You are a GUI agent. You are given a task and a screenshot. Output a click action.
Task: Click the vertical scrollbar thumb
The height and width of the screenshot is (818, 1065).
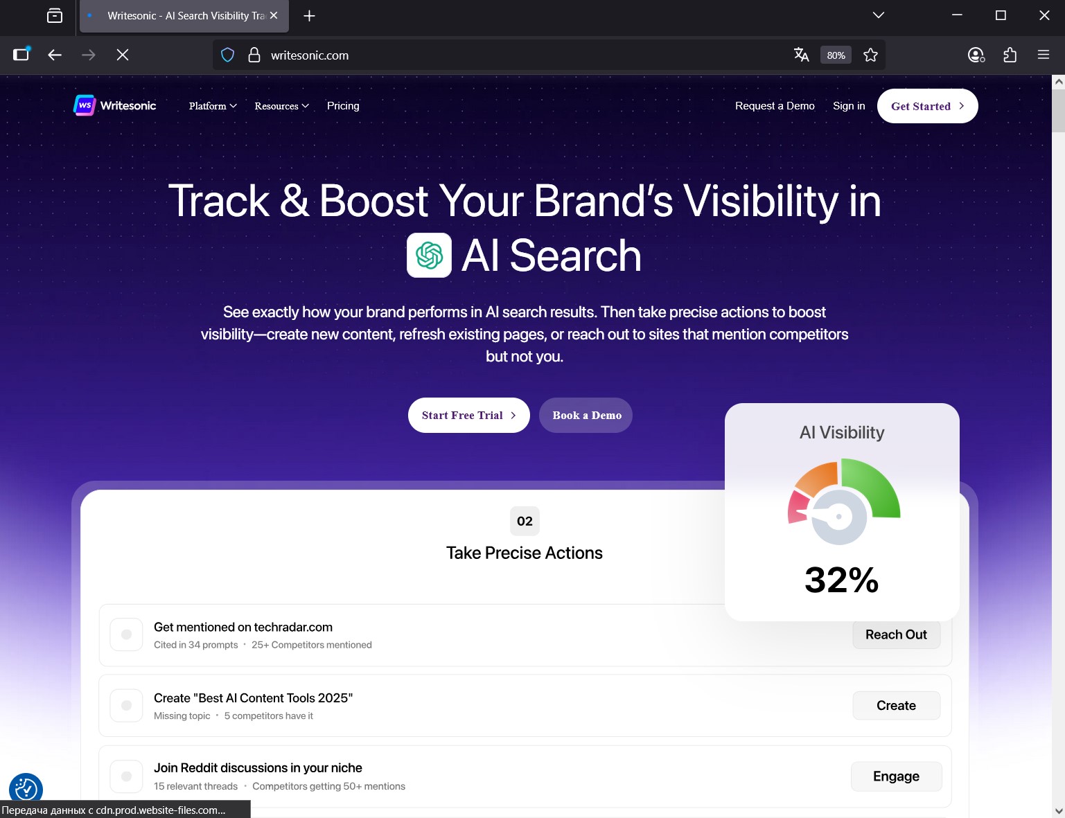click(x=1058, y=110)
